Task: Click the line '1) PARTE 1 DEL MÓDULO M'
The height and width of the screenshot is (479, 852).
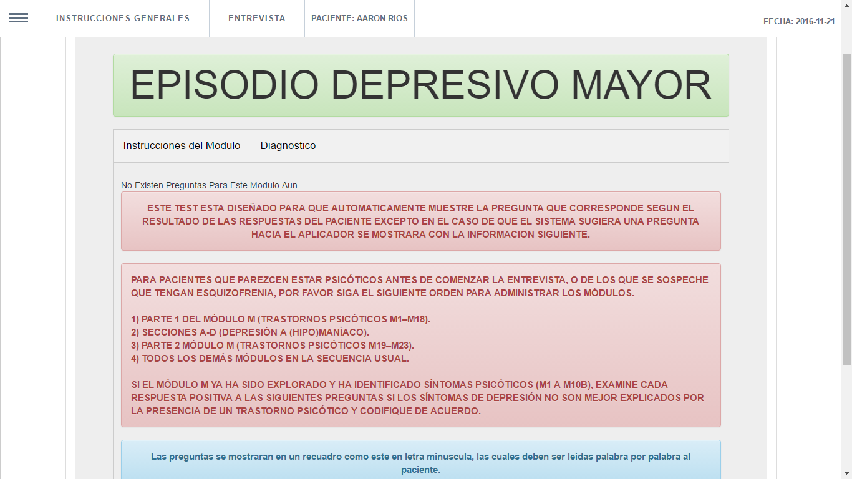Action: (280, 319)
